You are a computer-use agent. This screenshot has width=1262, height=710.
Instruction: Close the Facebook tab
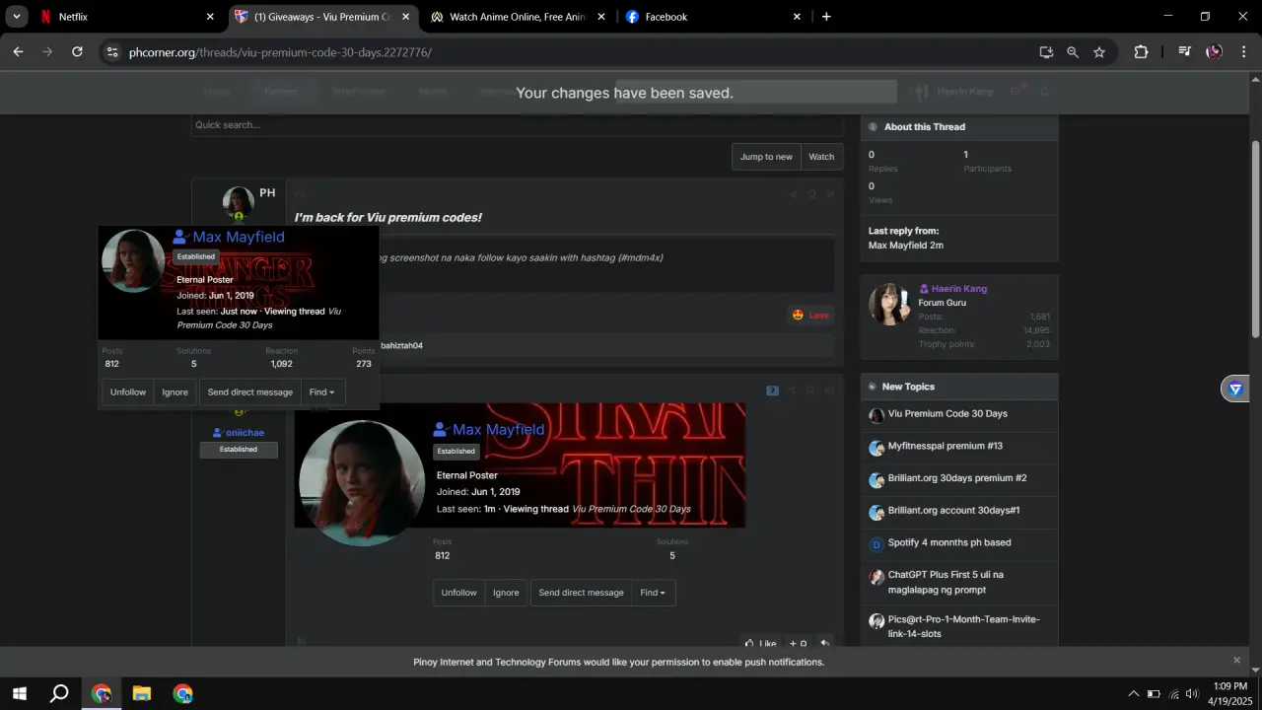coord(798,17)
